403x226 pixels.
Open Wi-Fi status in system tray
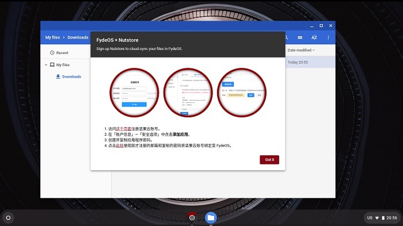pos(377,218)
